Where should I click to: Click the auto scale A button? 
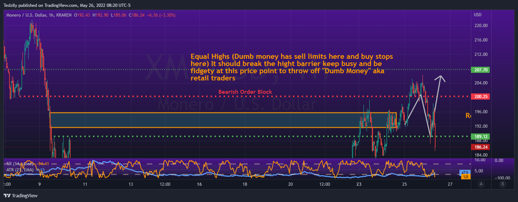click(x=481, y=184)
